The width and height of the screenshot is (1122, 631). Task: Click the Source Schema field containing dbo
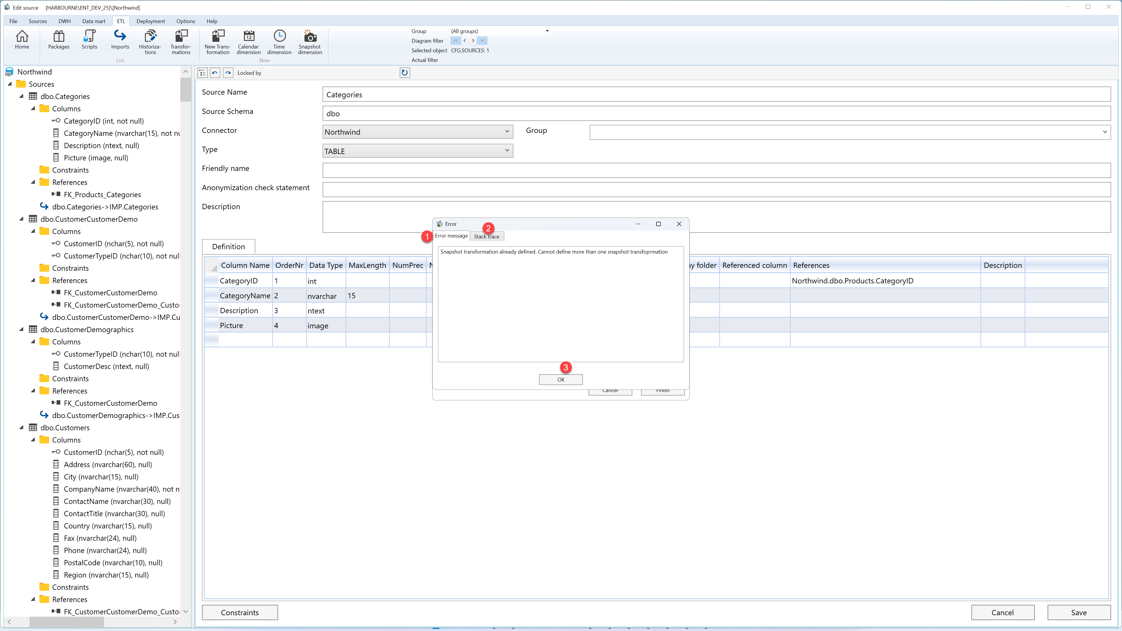click(x=716, y=113)
